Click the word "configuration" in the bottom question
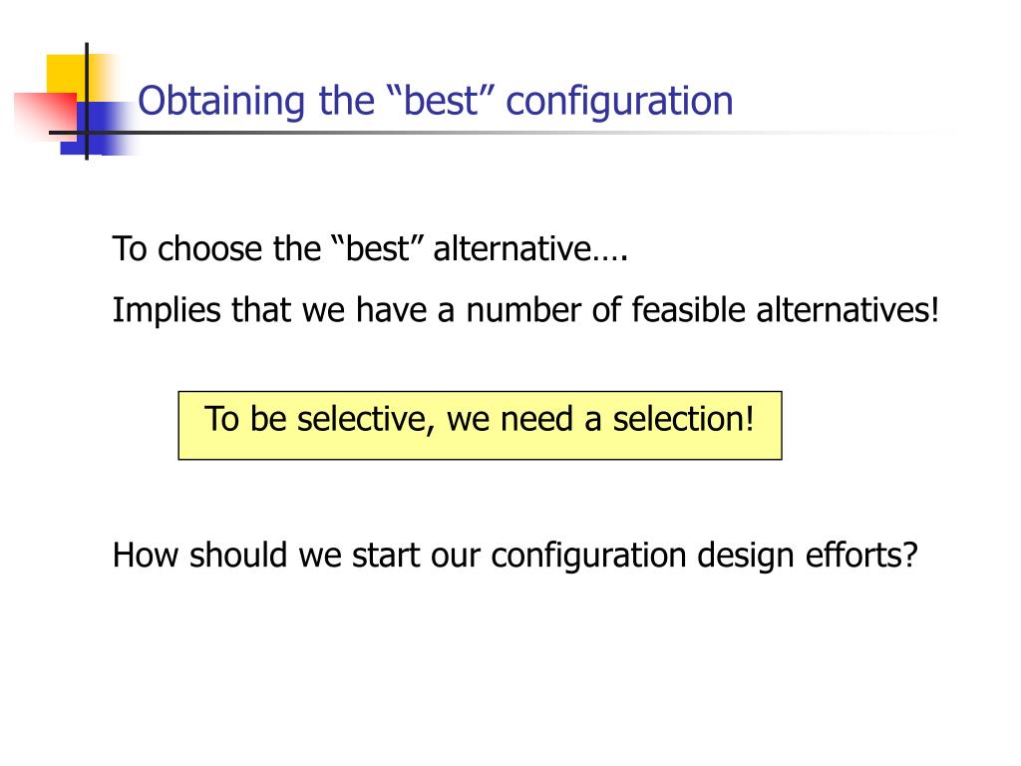This screenshot has width=1021, height=766. pyautogui.click(x=588, y=557)
